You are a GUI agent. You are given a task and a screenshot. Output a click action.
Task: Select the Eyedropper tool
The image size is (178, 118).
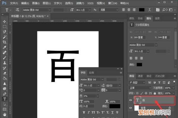tap(4, 47)
